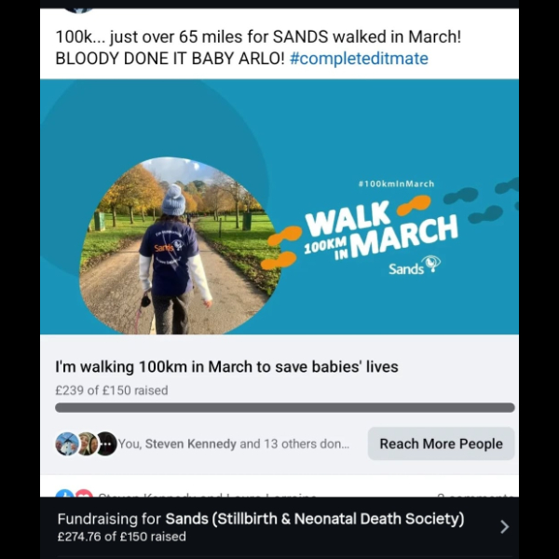Tap the Reach More People button
The image size is (559, 559).
point(441,443)
